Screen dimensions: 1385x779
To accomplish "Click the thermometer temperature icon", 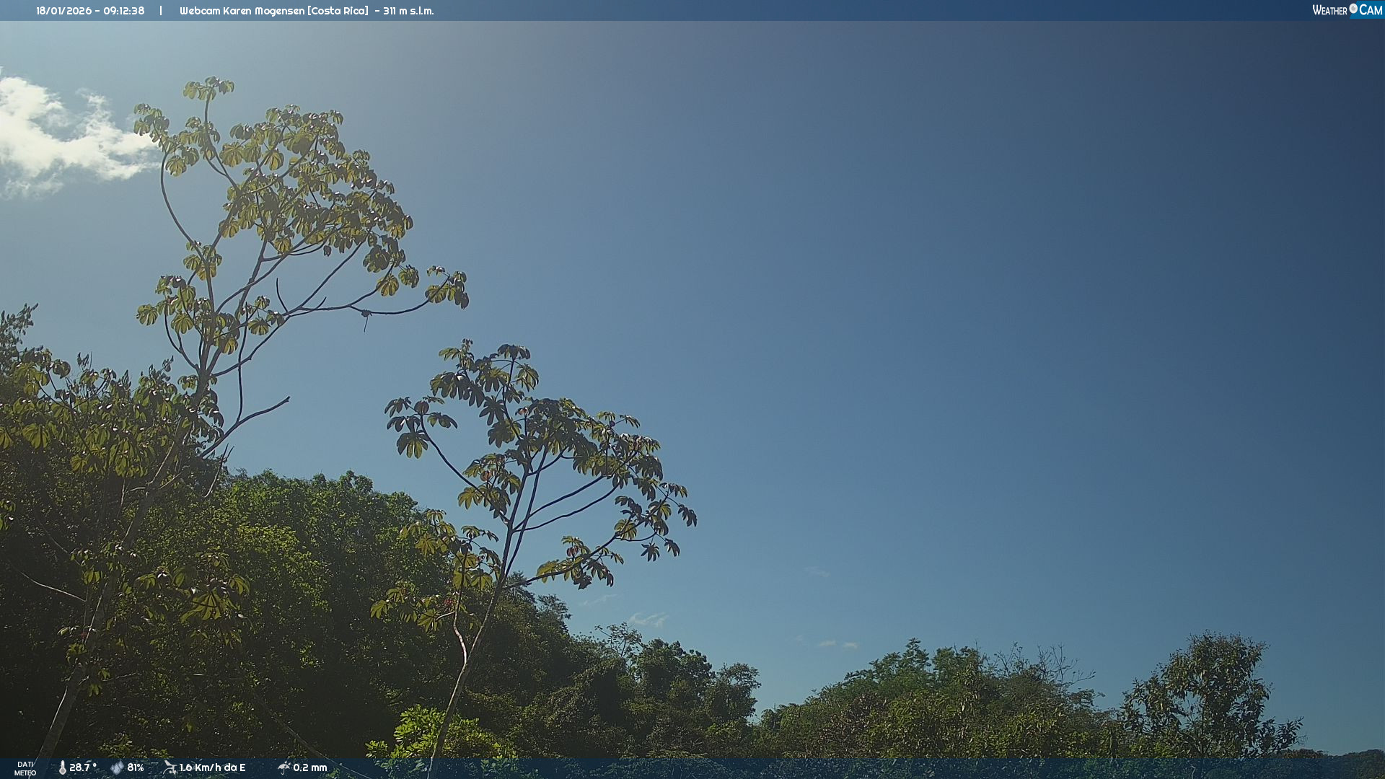I will coord(62,767).
